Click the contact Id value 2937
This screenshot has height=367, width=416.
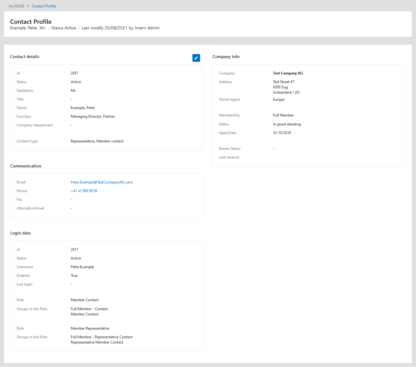click(74, 73)
